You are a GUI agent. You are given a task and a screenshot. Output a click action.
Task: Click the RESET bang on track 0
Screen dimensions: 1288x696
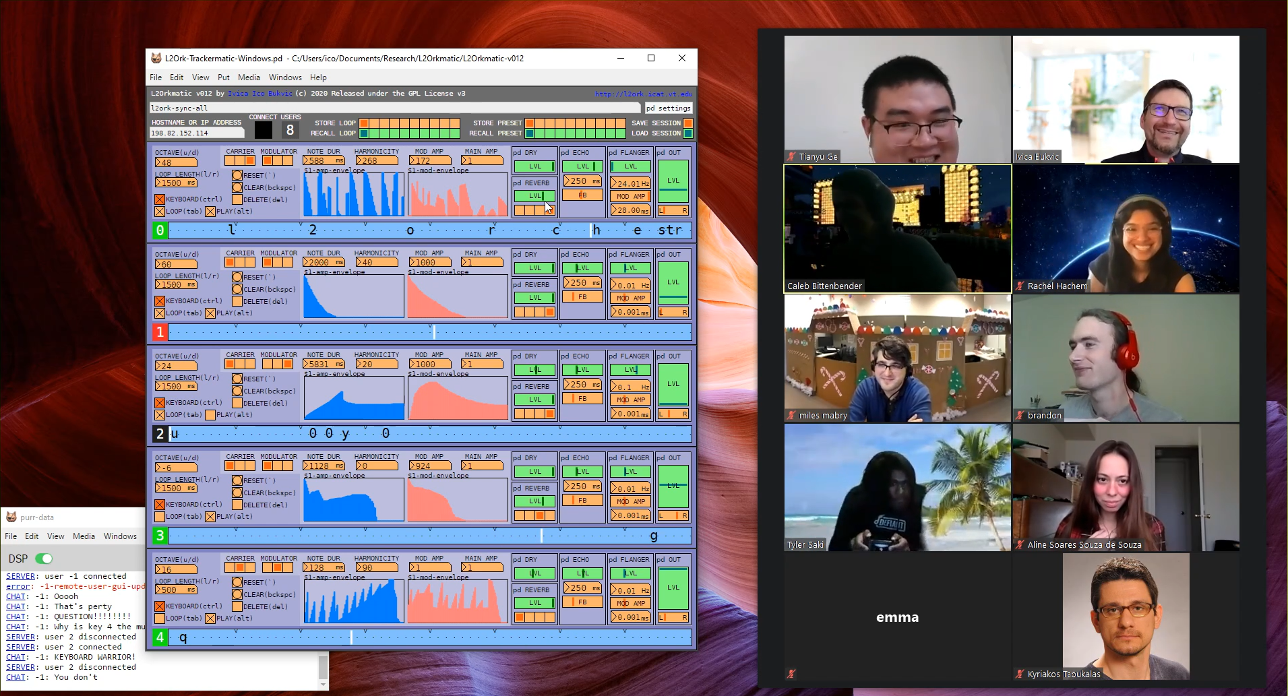pyautogui.click(x=237, y=175)
